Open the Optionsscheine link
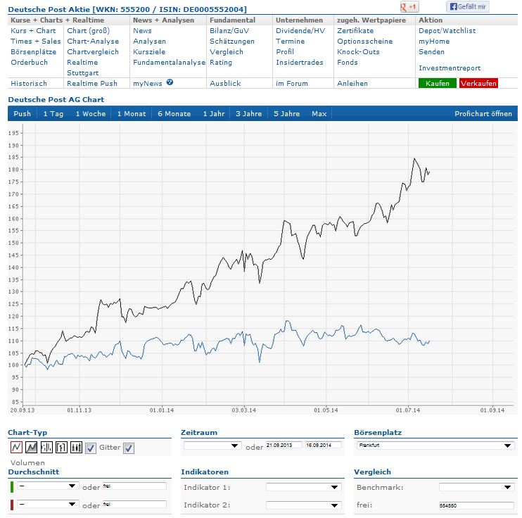 (364, 42)
